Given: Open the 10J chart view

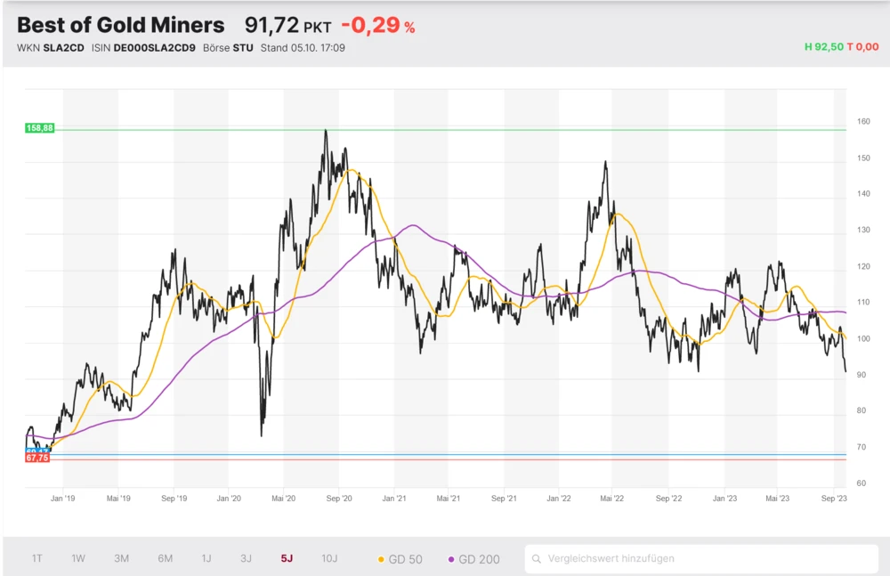Looking at the screenshot, I should coord(329,558).
